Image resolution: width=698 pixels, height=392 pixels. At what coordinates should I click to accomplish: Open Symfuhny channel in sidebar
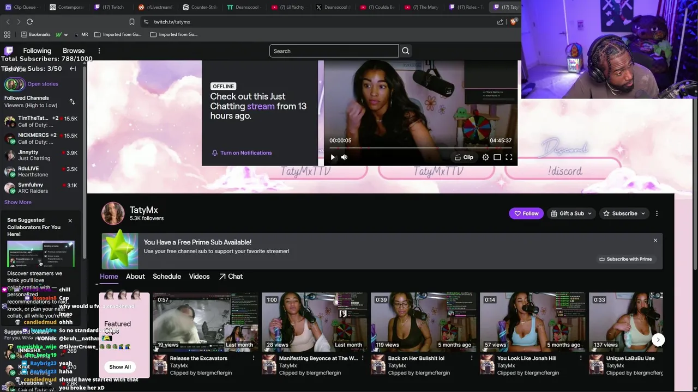pyautogui.click(x=41, y=188)
